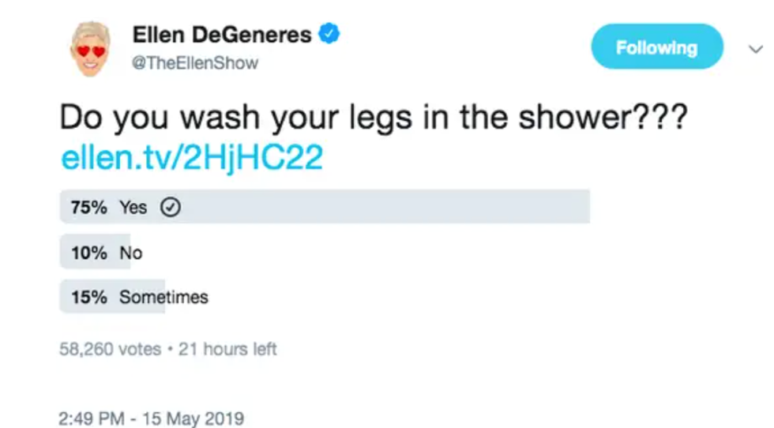
Task: Click the 15 May 2019 date
Action: [x=192, y=417]
